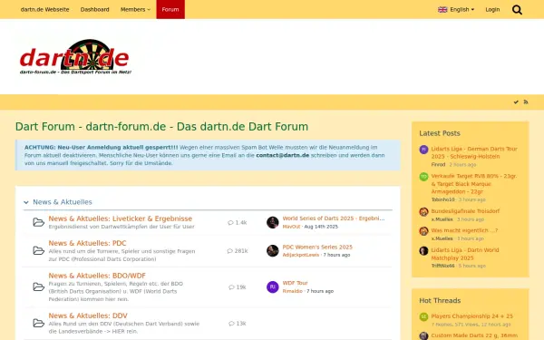Expand the Members dropdown menu

pos(135,9)
